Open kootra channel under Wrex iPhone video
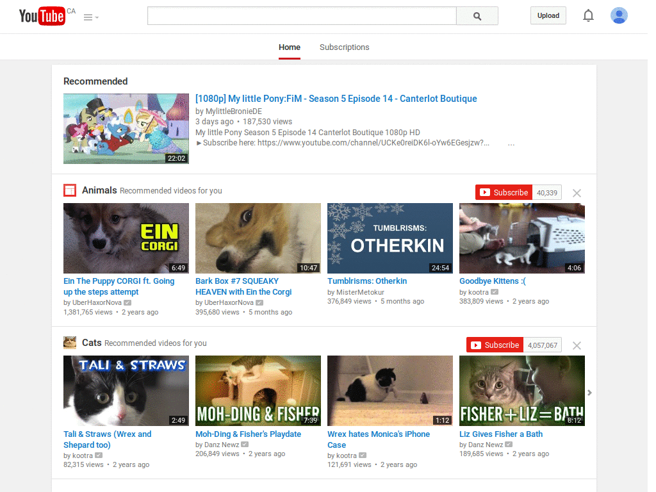The width and height of the screenshot is (656, 492). [347, 455]
